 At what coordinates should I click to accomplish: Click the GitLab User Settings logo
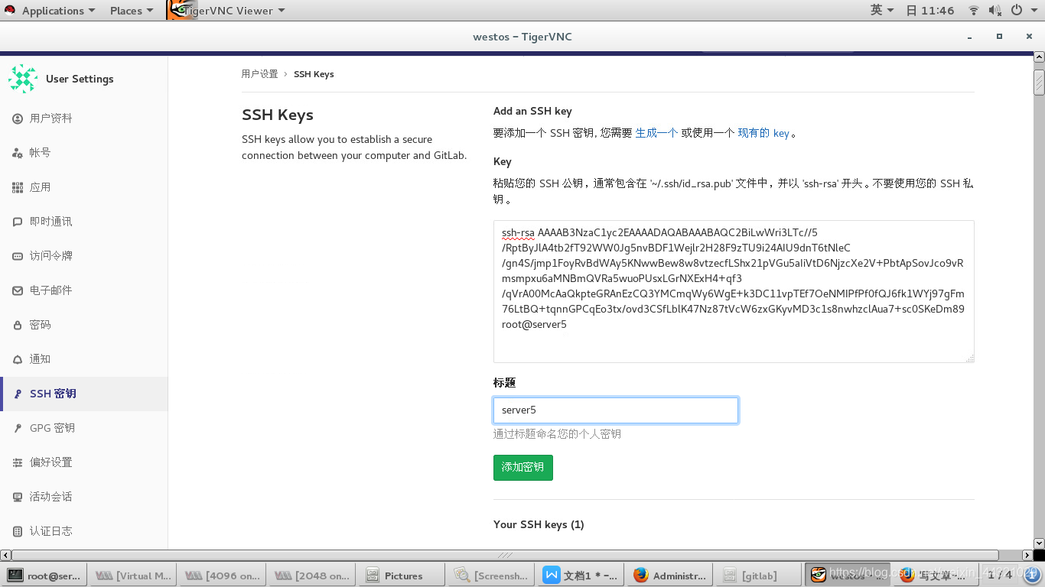23,79
